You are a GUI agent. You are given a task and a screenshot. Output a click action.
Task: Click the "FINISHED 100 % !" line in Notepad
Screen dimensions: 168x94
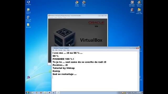63,59
